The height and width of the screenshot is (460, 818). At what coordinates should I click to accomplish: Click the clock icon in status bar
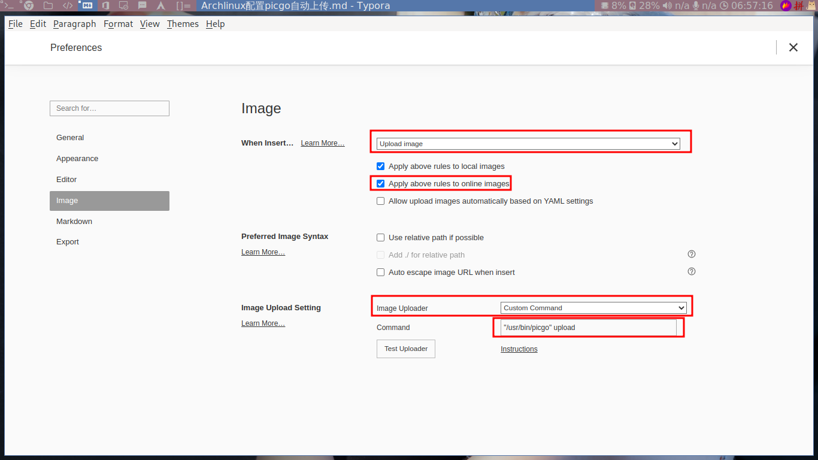point(724,5)
